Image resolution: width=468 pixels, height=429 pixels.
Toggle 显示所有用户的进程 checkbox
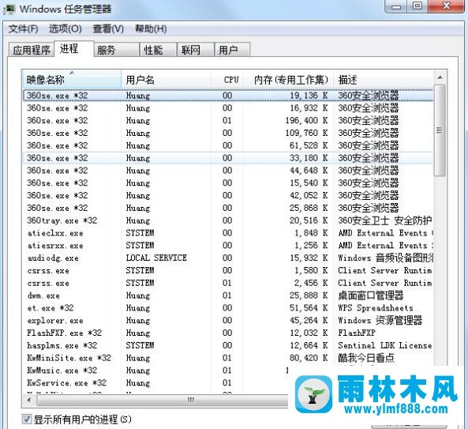coord(27,420)
